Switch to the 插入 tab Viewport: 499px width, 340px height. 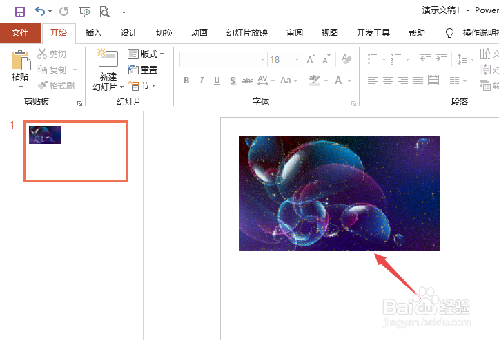pyautogui.click(x=94, y=33)
